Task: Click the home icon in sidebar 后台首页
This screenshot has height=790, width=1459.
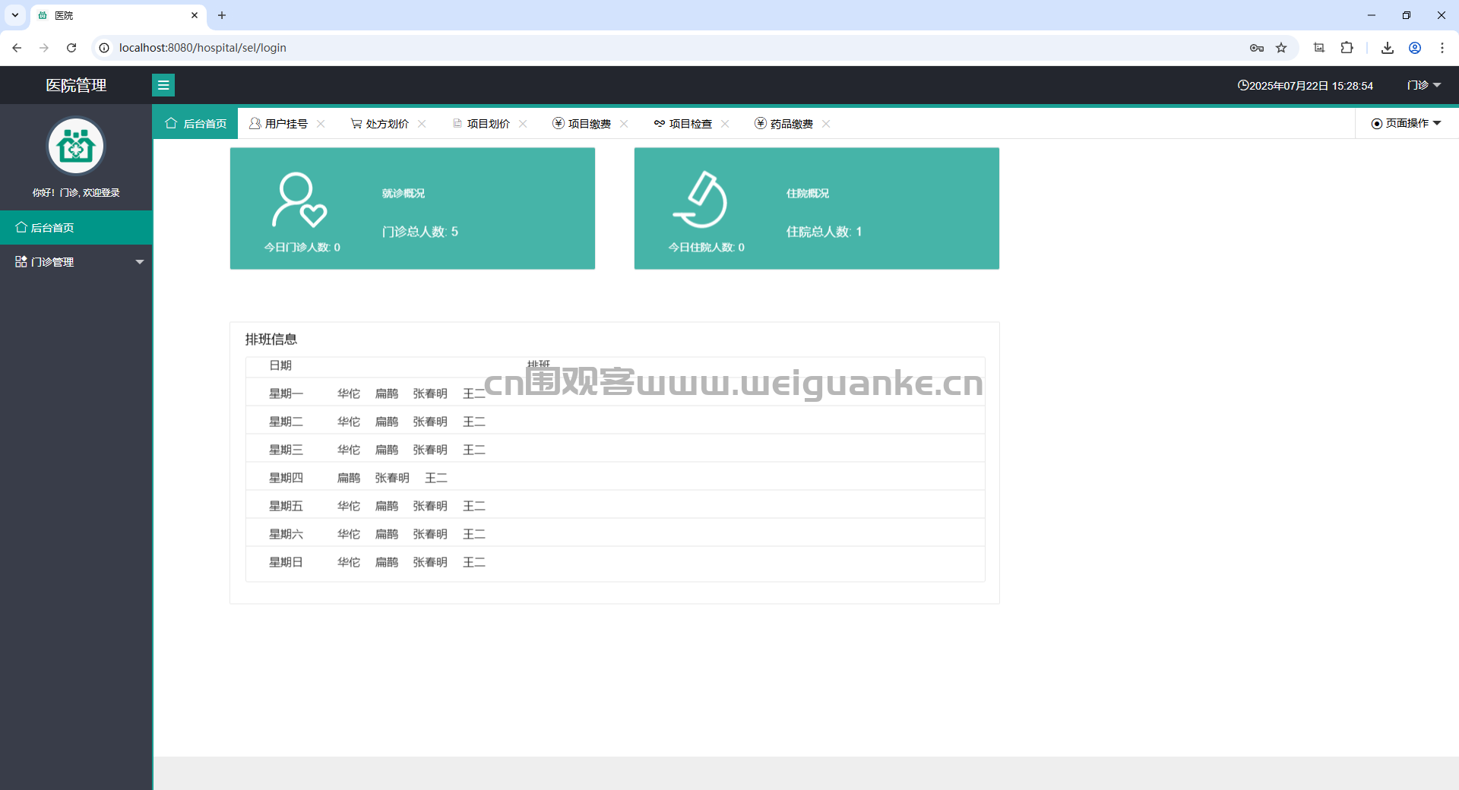Action: pyautogui.click(x=21, y=227)
